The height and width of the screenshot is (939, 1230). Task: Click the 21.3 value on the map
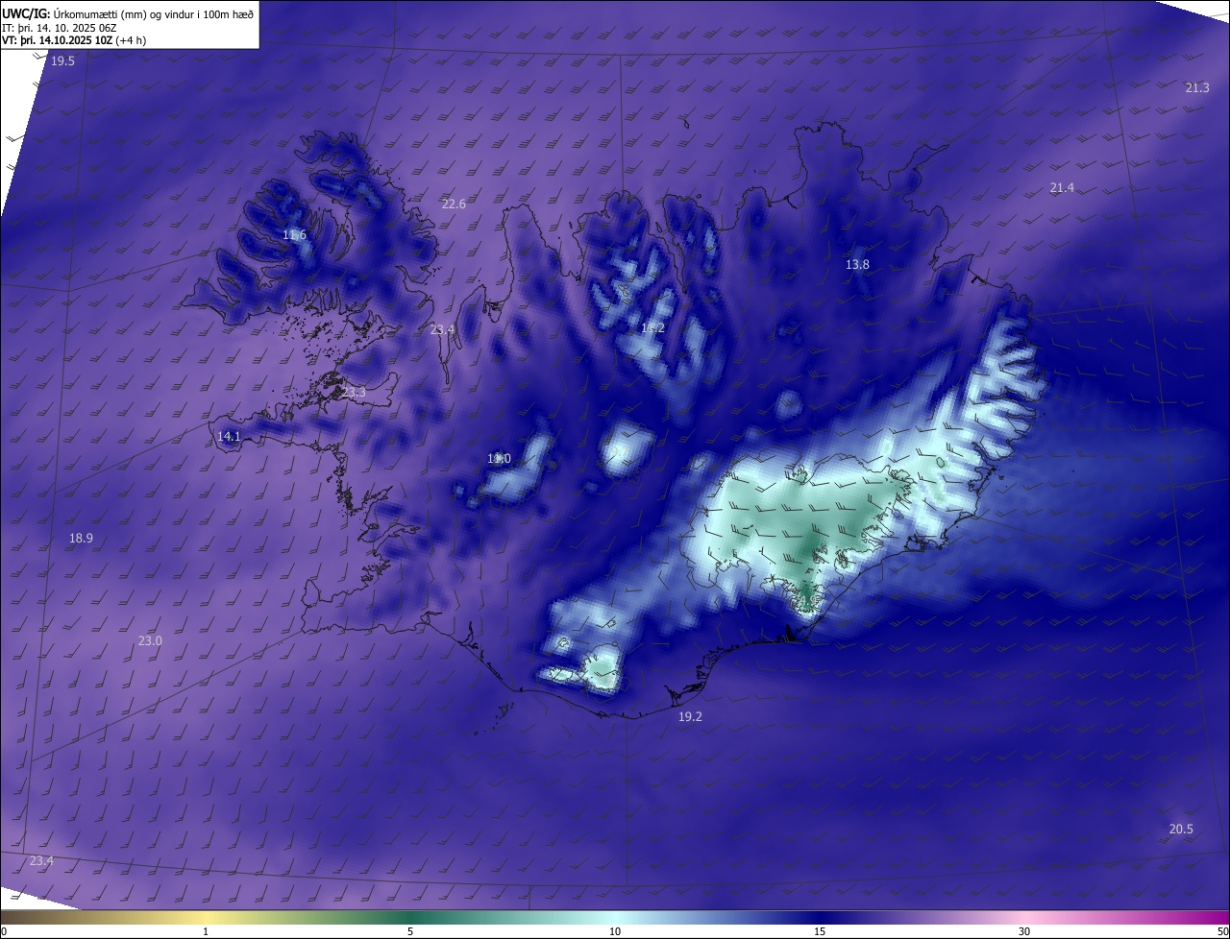click(1197, 88)
